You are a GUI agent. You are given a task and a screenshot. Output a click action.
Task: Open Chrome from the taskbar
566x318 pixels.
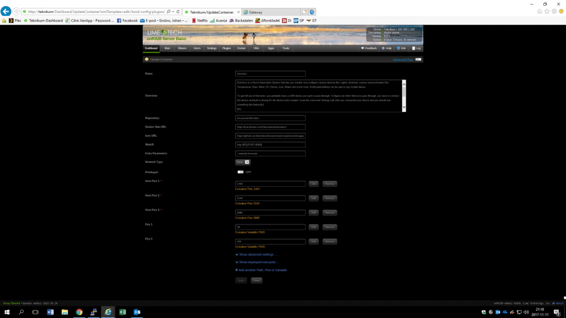pos(79,312)
